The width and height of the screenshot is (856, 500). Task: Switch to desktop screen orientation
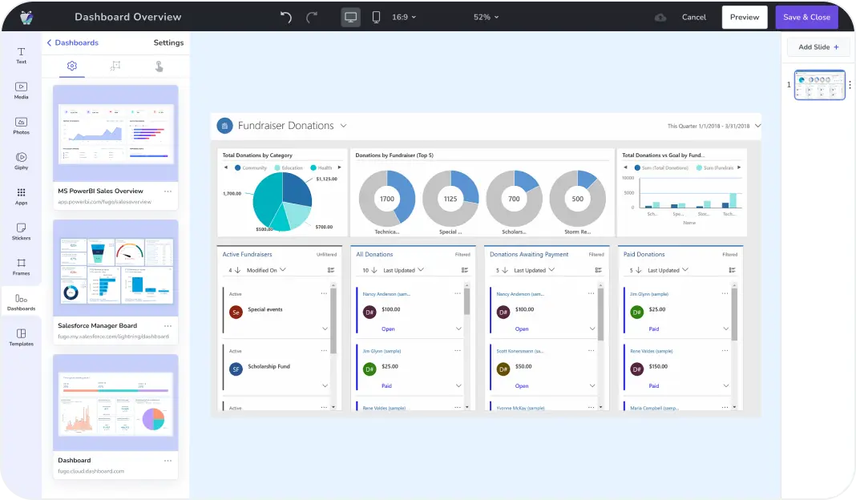coord(350,18)
